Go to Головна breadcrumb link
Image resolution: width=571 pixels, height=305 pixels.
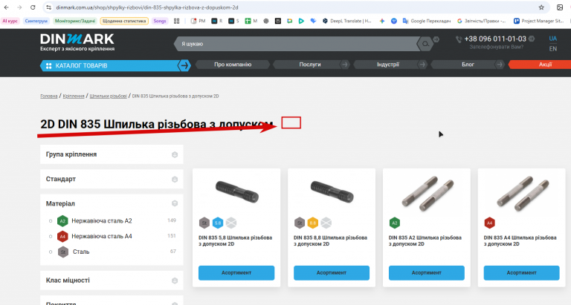pyautogui.click(x=49, y=96)
